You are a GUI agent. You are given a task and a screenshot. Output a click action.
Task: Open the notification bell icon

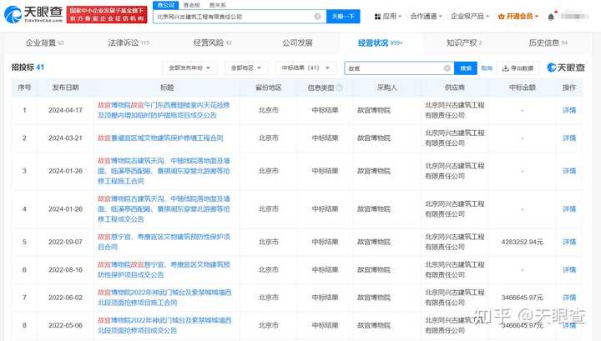551,17
